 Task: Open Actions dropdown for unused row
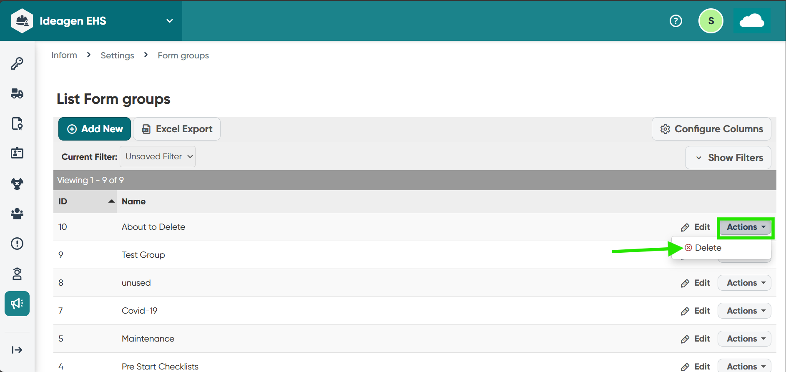coord(744,283)
